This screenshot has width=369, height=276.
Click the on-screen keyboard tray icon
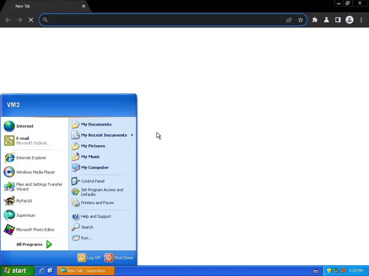(316, 271)
